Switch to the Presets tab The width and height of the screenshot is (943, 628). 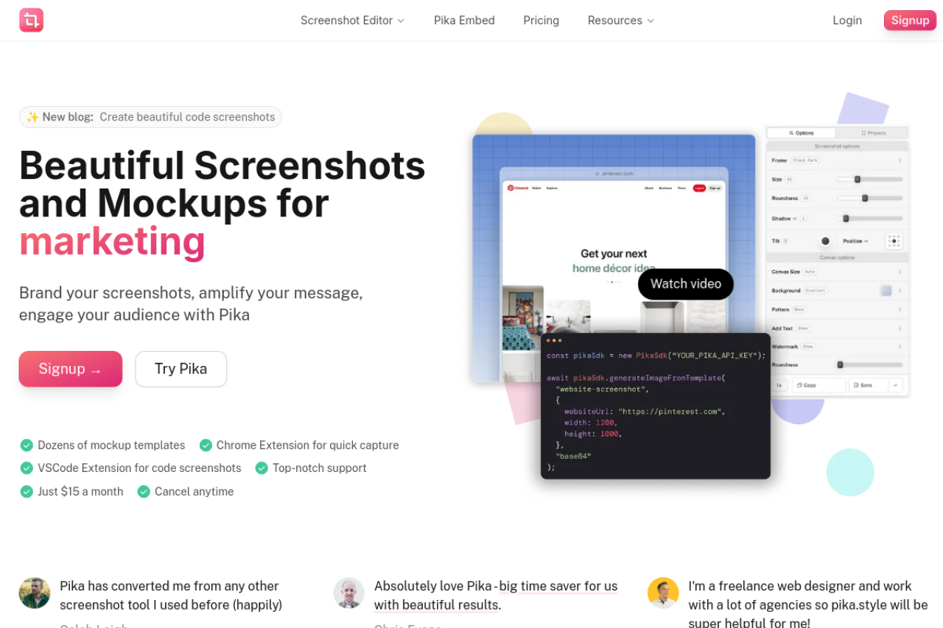click(x=873, y=133)
